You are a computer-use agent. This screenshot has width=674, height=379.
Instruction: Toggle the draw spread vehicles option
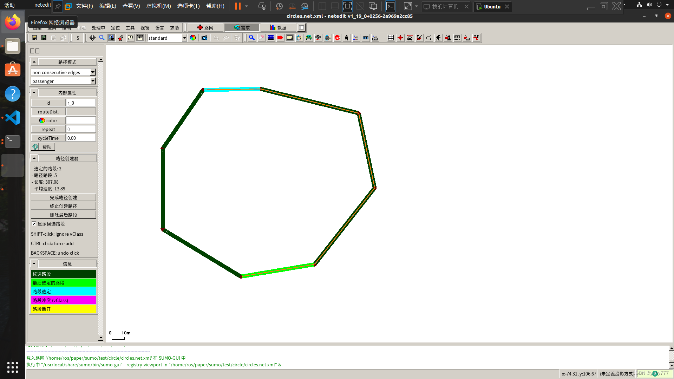(x=410, y=38)
